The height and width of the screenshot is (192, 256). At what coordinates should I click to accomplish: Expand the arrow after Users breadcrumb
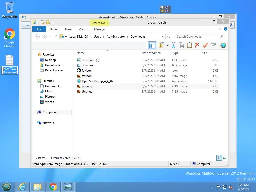coord(104,37)
